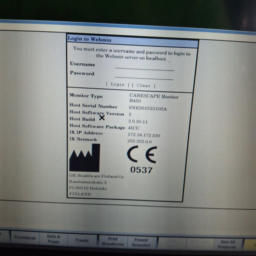Image resolution: width=256 pixels, height=256 pixels.
Task: Click the IX IP Address label
Action: [x=86, y=132]
